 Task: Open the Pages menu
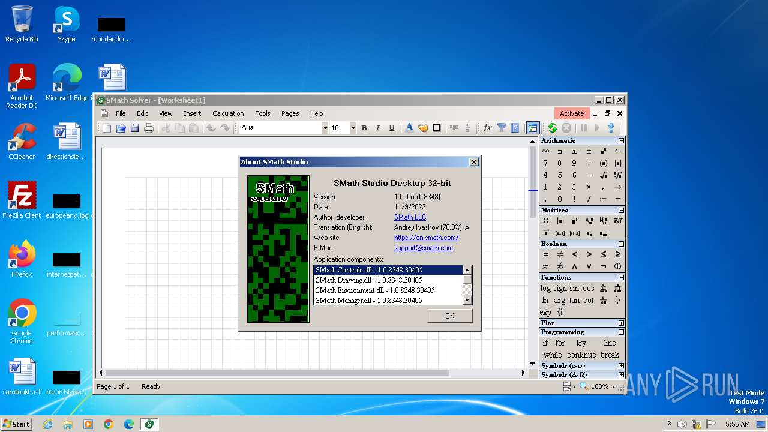pyautogui.click(x=290, y=113)
